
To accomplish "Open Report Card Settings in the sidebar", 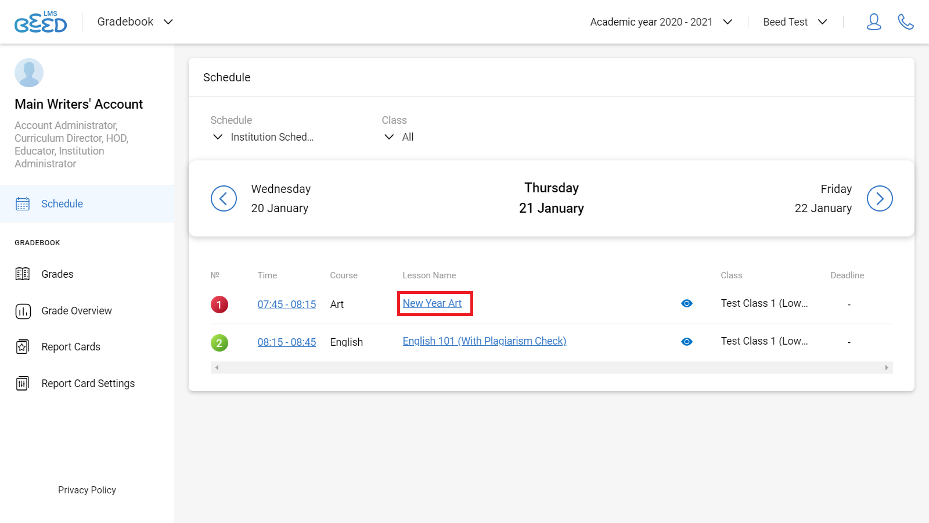I will [x=88, y=384].
